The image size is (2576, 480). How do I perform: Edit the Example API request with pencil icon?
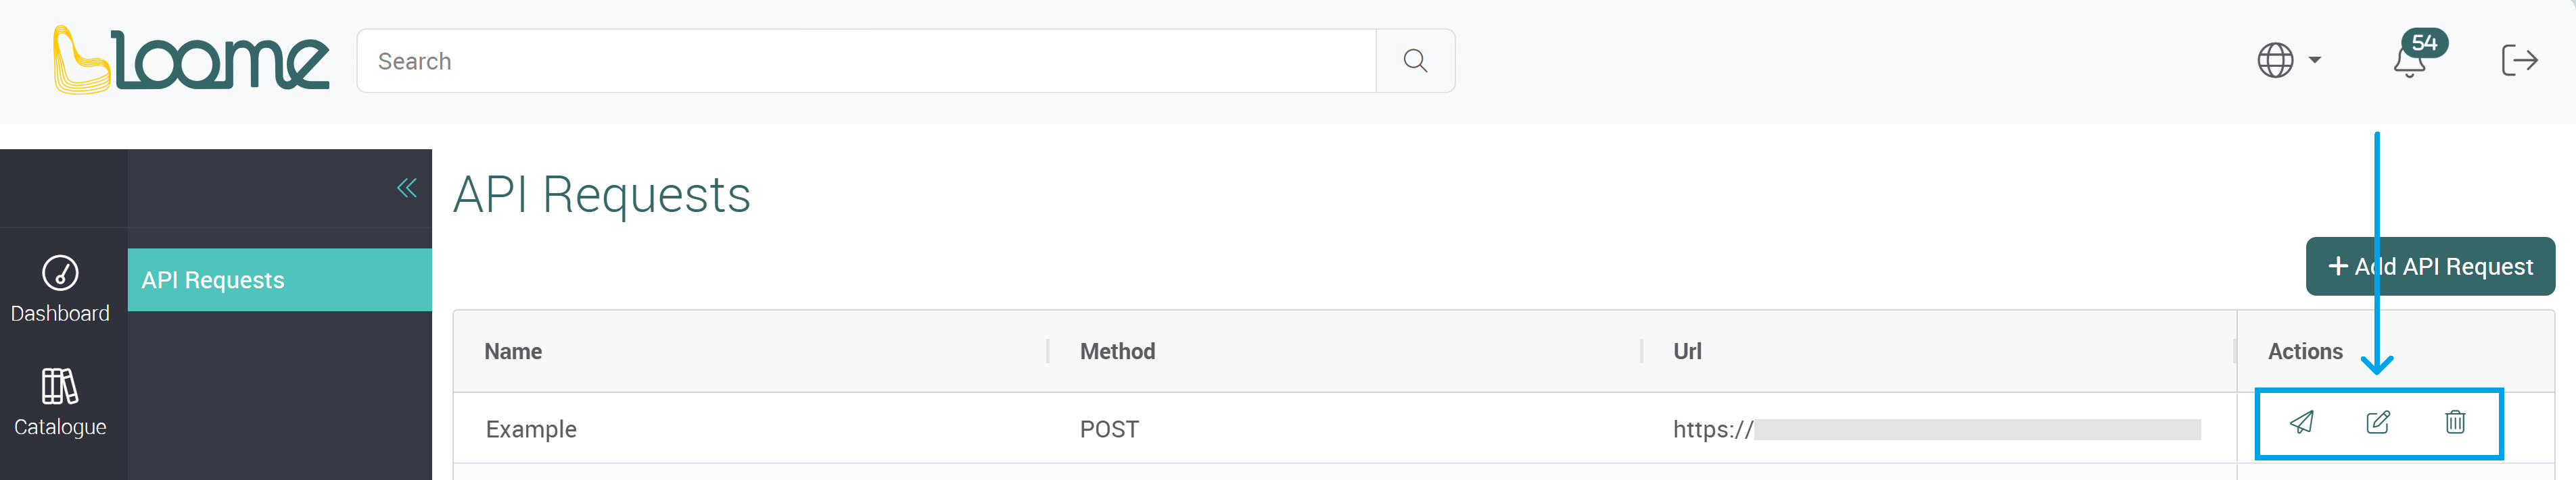2377,423
